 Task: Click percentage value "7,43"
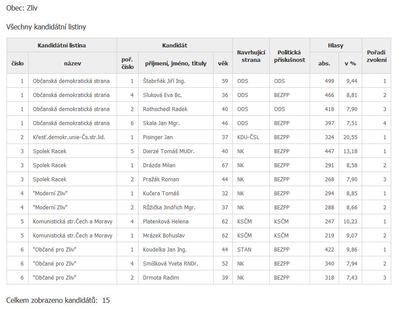(352, 277)
